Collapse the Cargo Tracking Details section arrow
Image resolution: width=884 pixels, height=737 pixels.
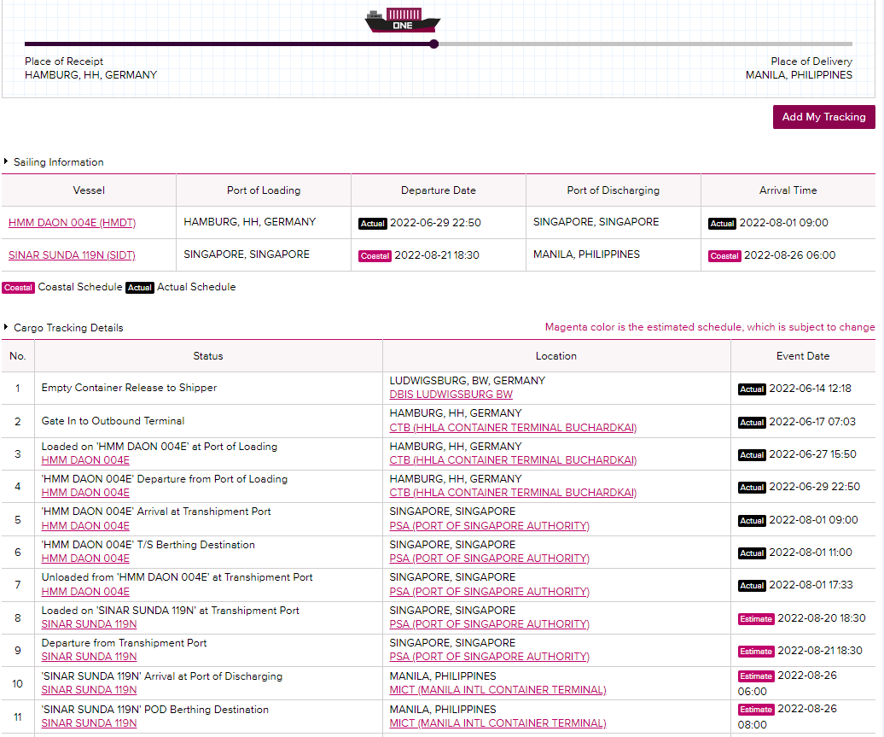click(6, 327)
